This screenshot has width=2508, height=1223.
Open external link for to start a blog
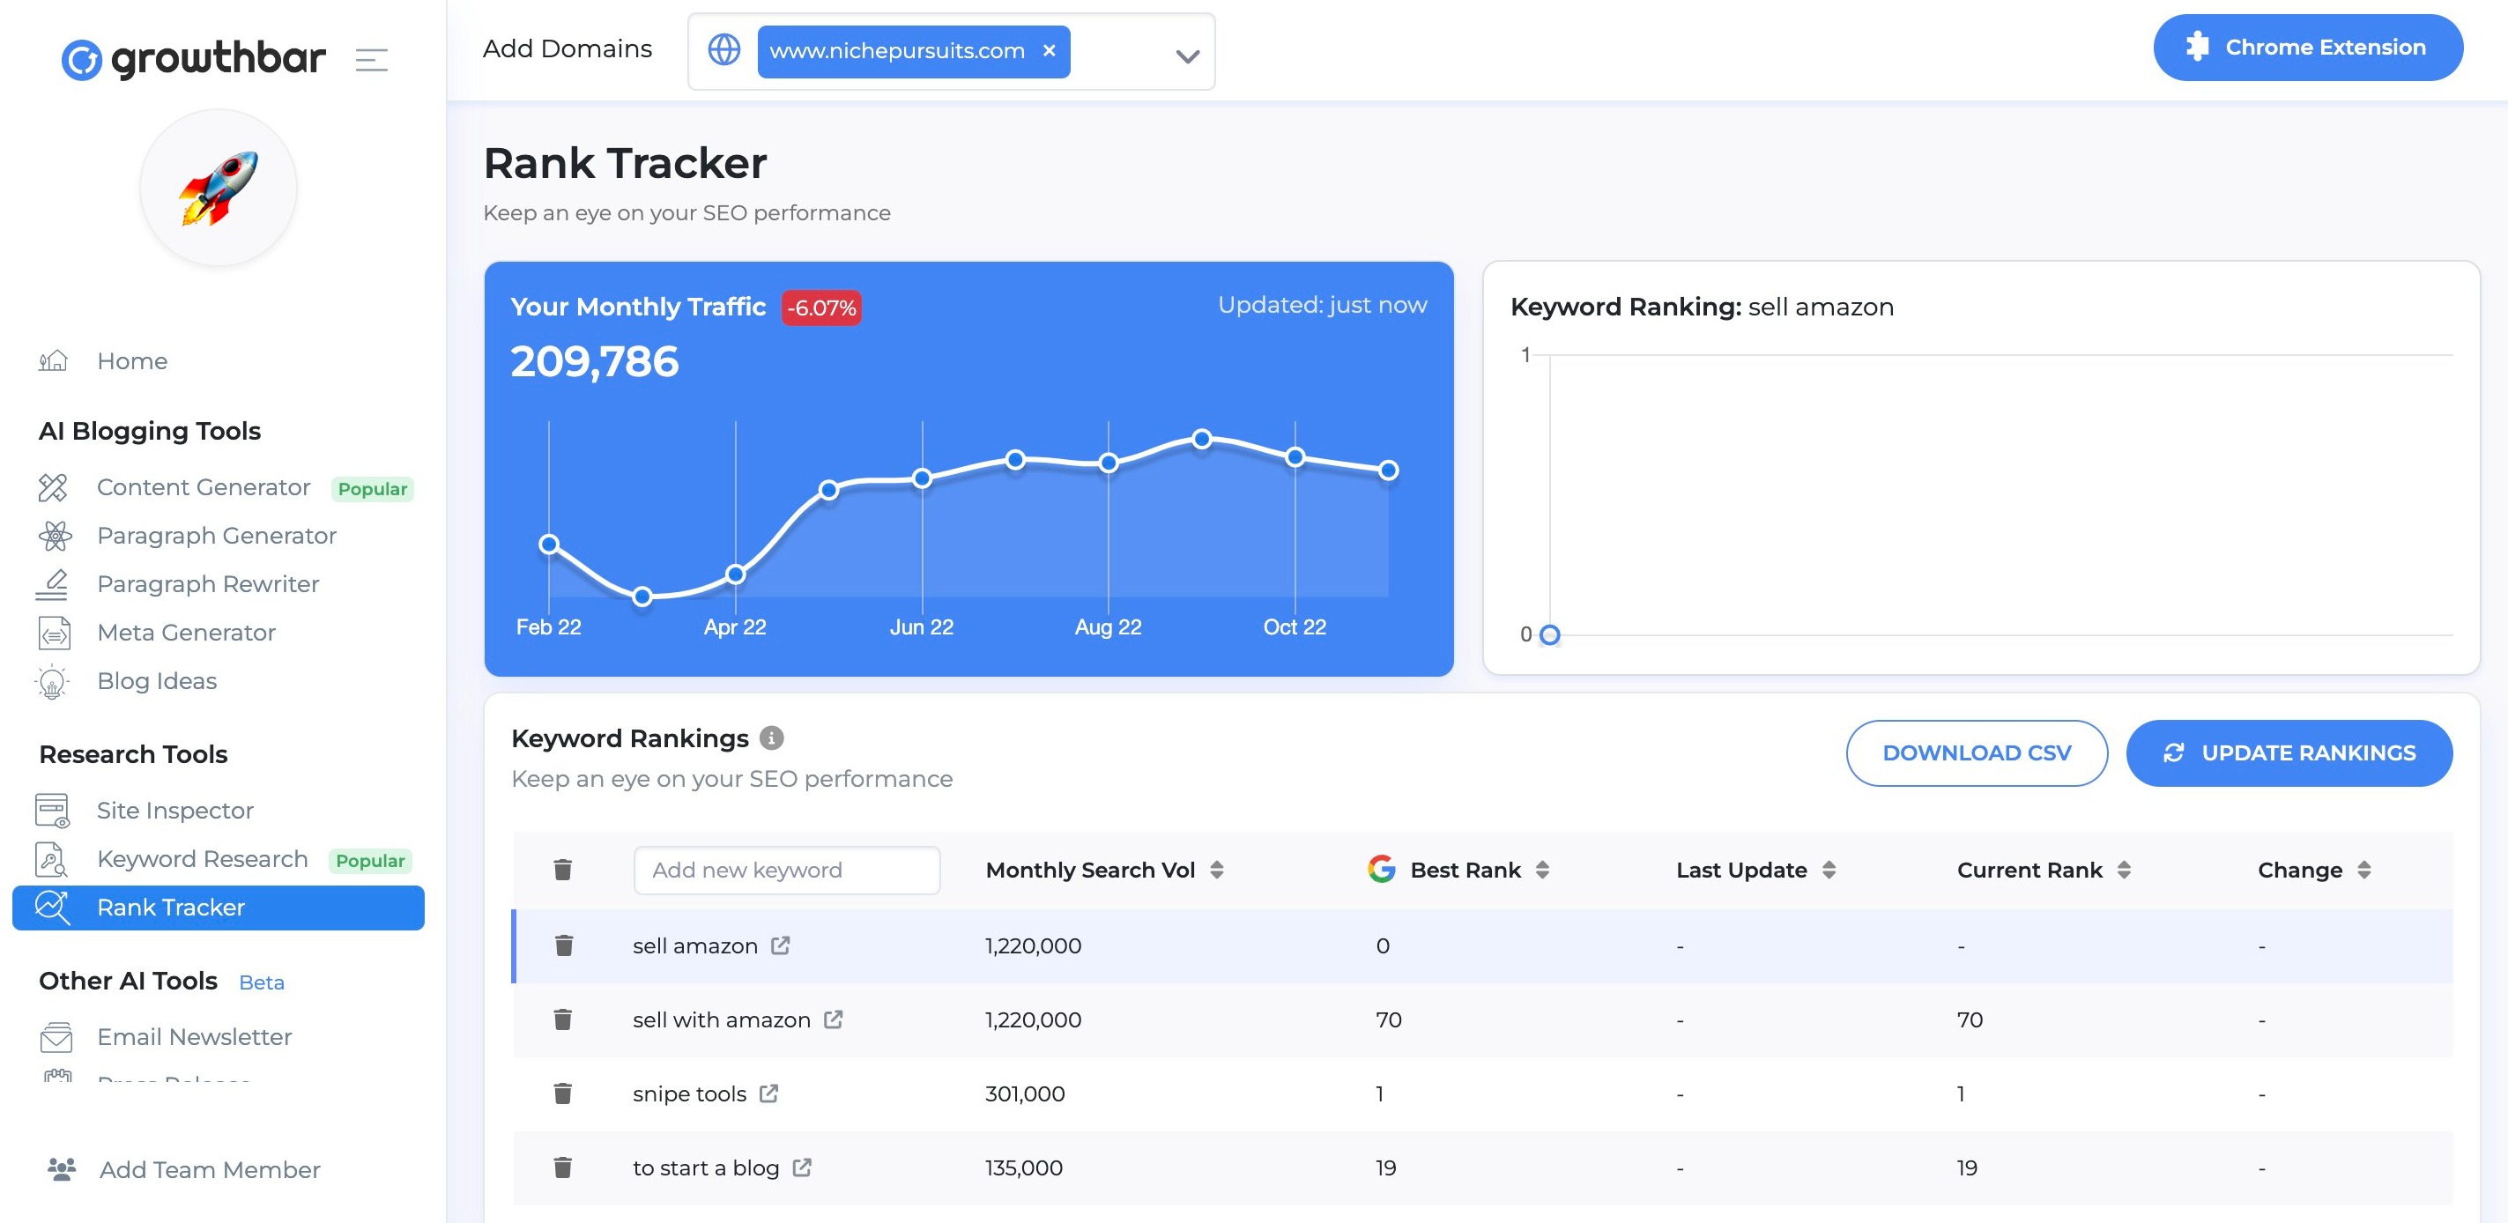(x=801, y=1167)
